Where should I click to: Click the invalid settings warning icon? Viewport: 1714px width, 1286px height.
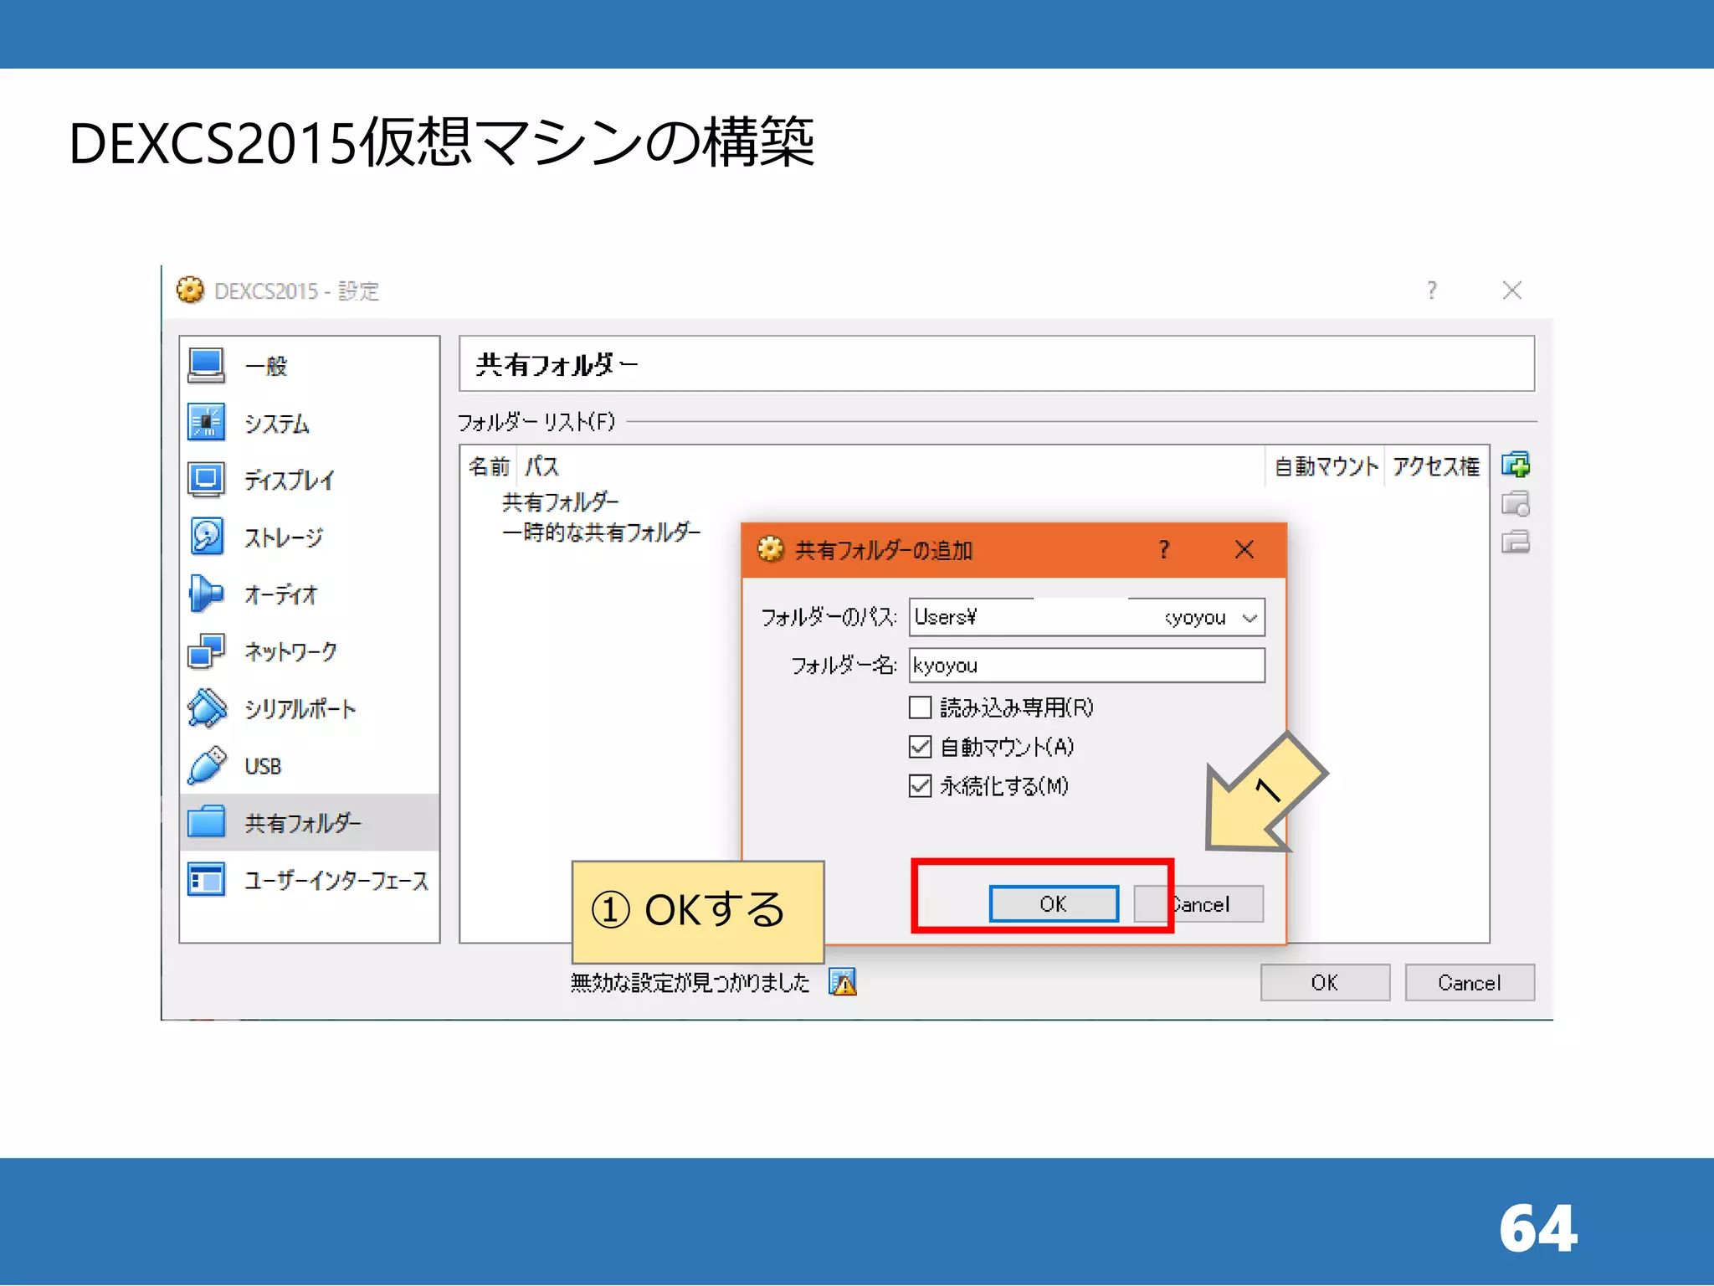click(x=843, y=981)
